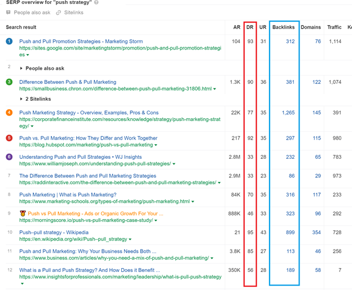
Task: Open The Difference Between Push and Pull Marketing Strategies
Action: tap(88, 176)
